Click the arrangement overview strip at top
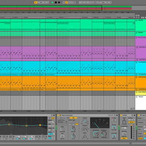Screen dimensions: 146x146 click(66, 8)
